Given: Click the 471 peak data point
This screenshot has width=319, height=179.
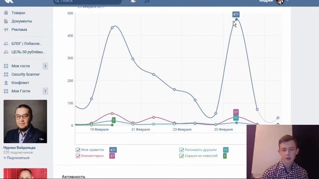Looking at the screenshot, I should click(x=236, y=19).
